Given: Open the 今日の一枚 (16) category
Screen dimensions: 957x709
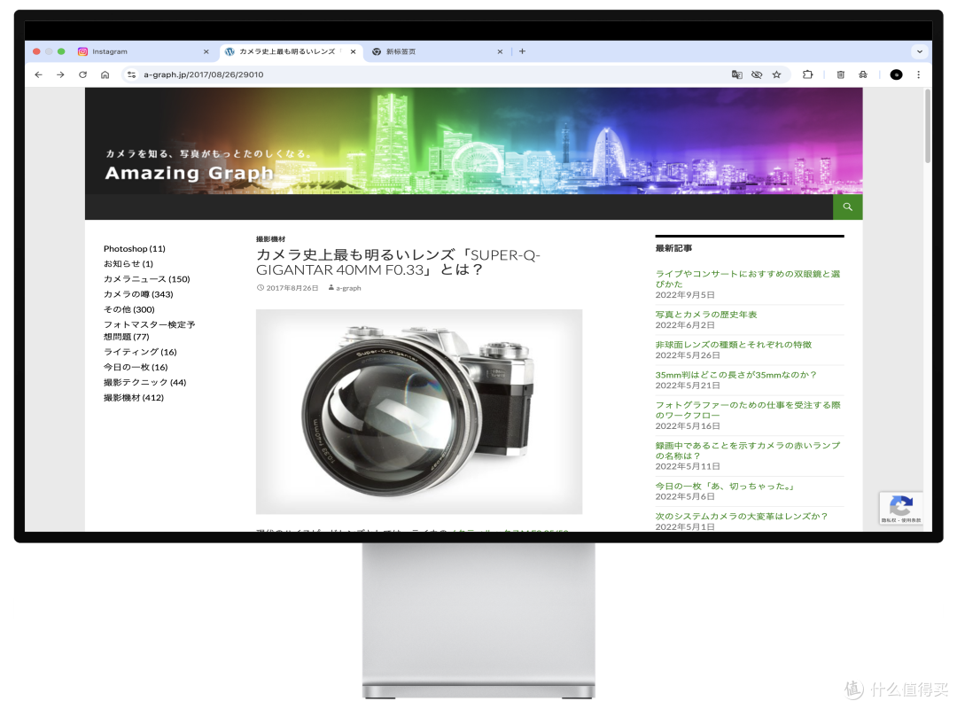Looking at the screenshot, I should [x=136, y=367].
